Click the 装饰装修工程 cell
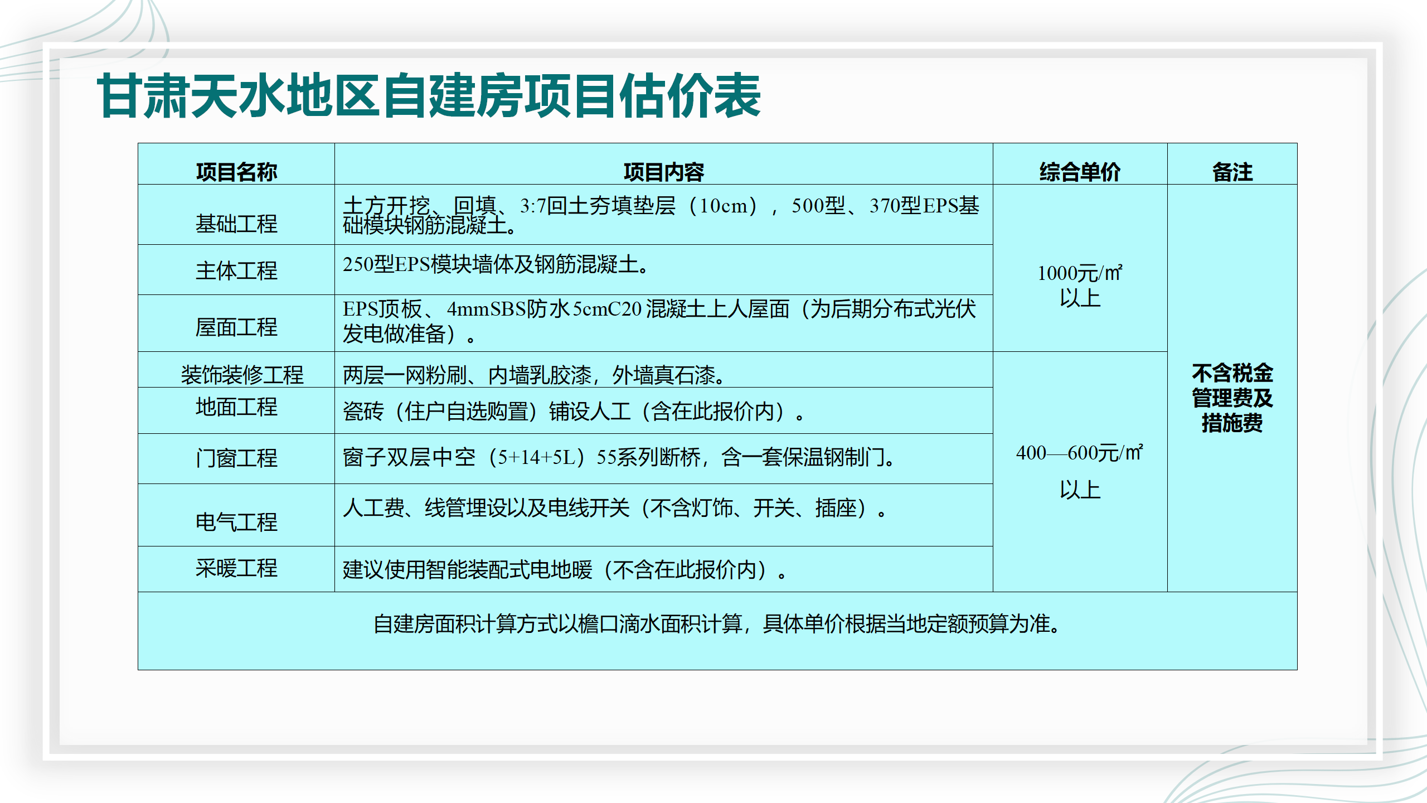1427x803 pixels. (242, 374)
